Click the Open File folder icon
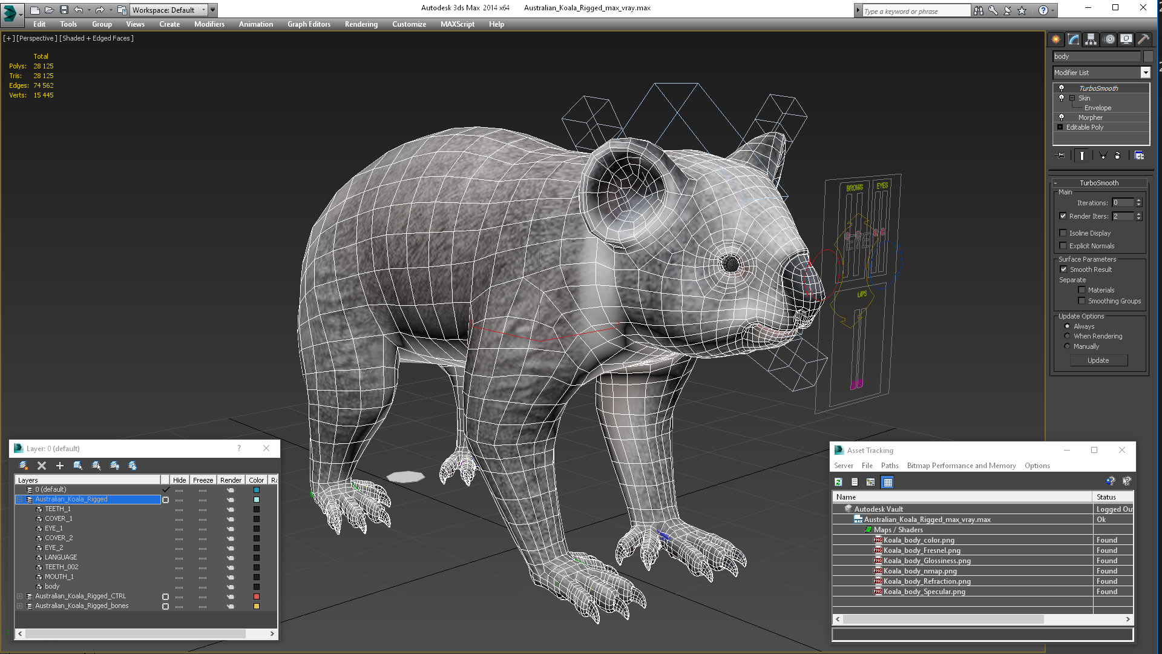 [50, 10]
